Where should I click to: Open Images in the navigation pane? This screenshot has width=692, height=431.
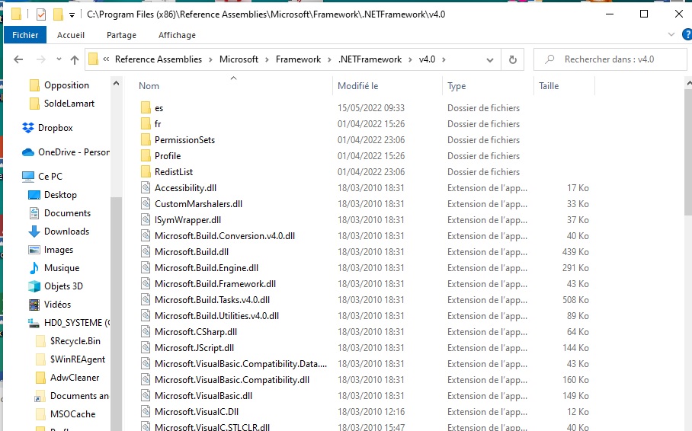pos(58,250)
